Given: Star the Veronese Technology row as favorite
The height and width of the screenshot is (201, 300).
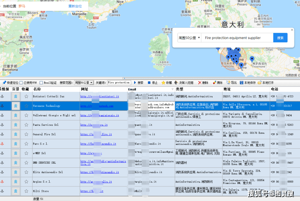Looking at the screenshot, I should click(26, 106).
